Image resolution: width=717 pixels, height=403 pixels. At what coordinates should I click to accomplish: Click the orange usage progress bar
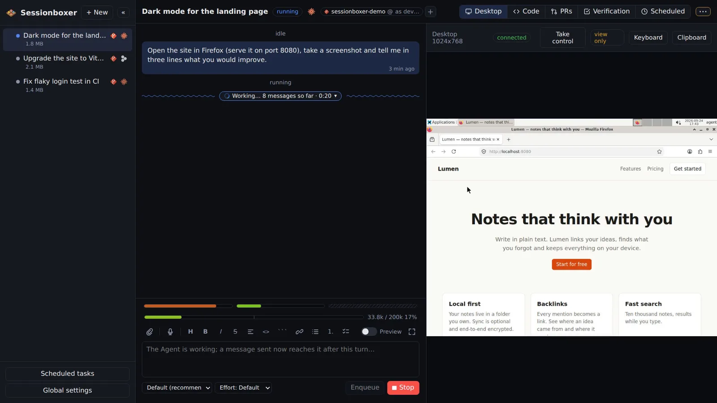tap(188, 306)
